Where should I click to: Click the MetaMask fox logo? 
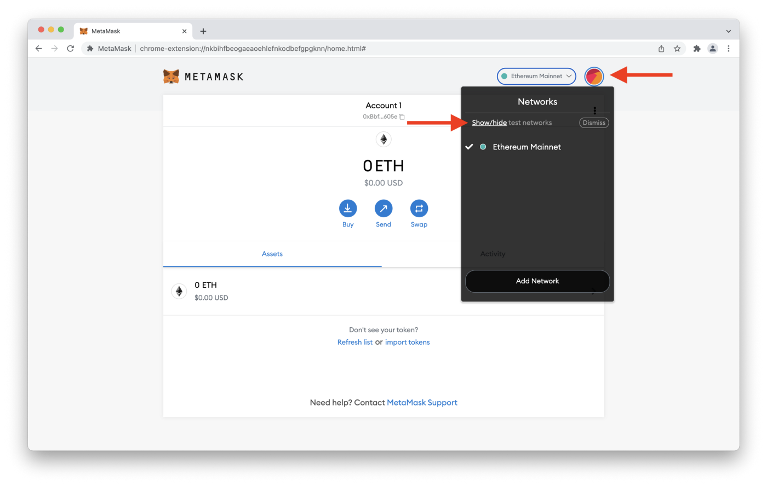[x=171, y=77]
